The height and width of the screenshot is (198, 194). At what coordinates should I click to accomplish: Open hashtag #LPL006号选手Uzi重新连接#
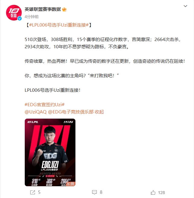pyautogui.click(x=59, y=25)
